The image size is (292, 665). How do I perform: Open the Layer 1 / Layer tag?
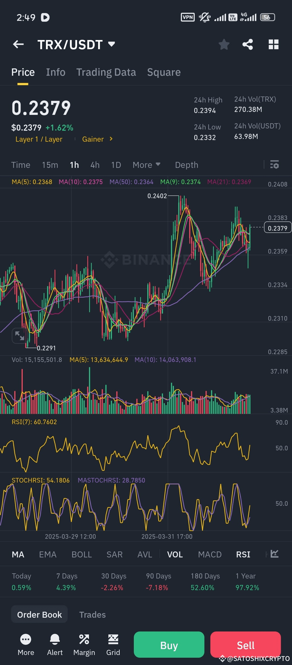tap(39, 139)
